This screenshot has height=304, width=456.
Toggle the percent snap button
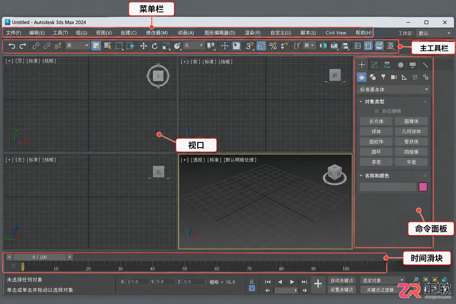tap(273, 46)
